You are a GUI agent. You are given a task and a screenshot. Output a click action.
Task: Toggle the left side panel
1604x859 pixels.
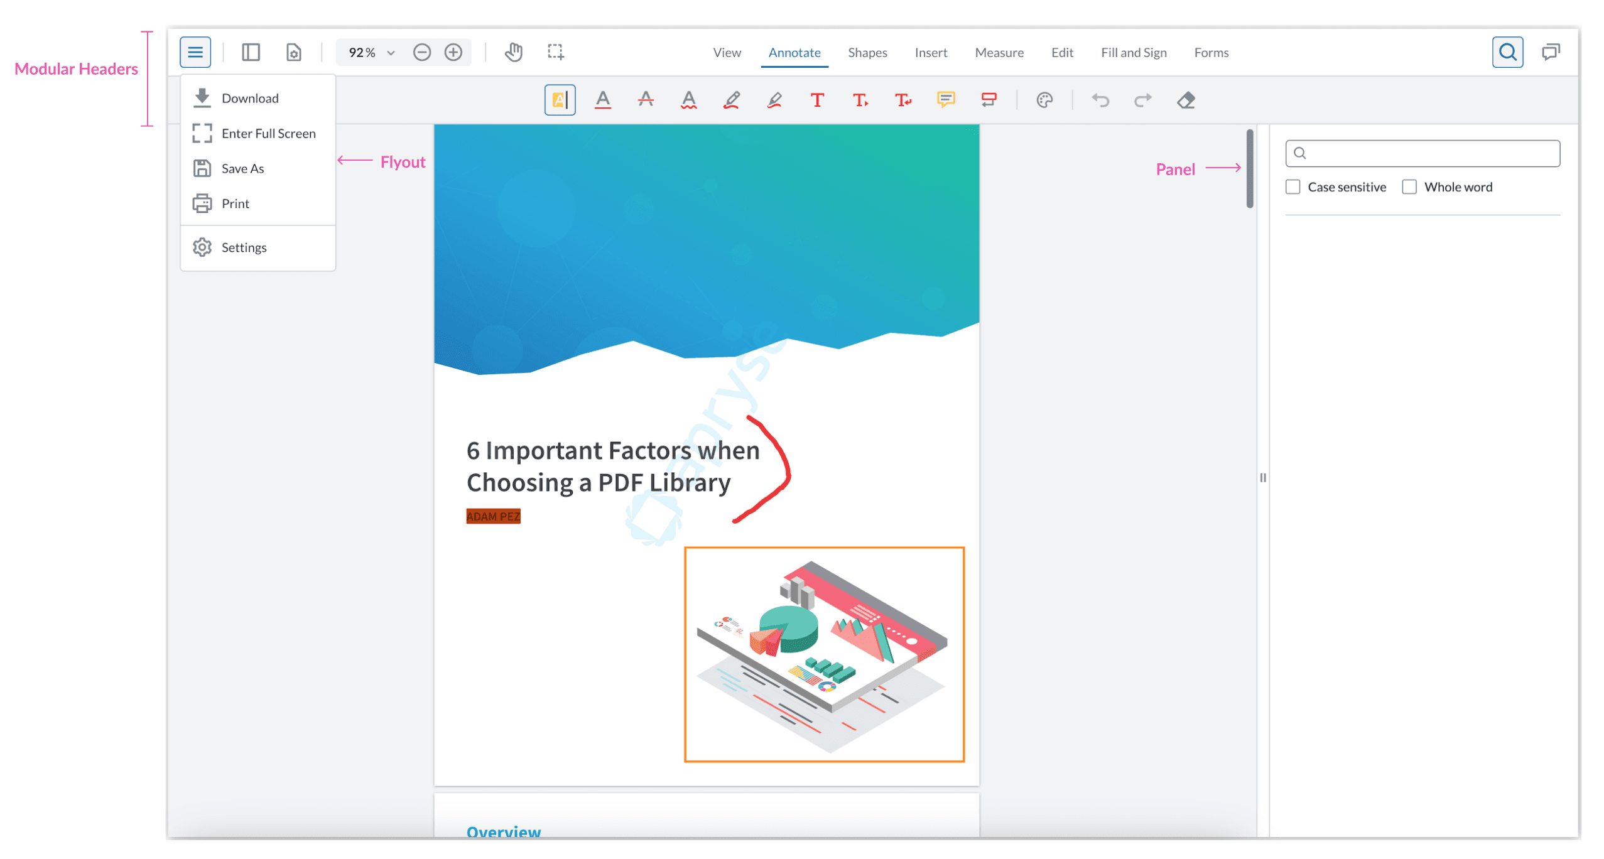pos(251,52)
